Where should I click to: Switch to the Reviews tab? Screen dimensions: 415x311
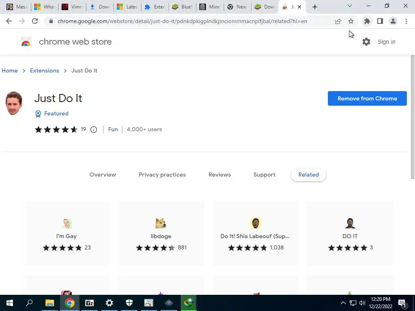point(220,175)
